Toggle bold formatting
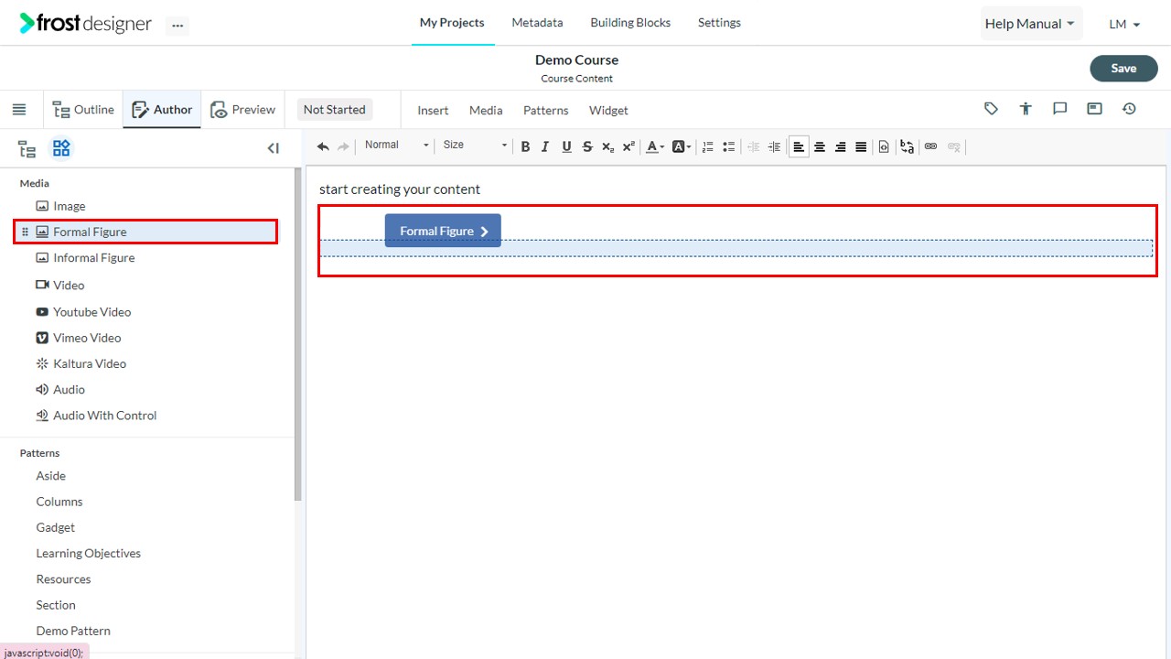This screenshot has height=659, width=1171. click(x=525, y=146)
